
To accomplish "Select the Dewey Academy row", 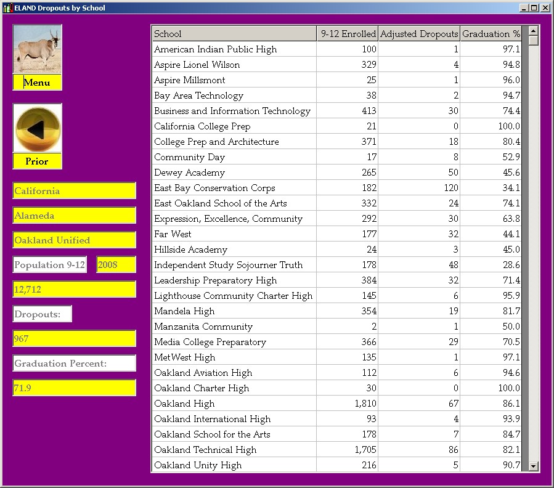I will pyautogui.click(x=234, y=173).
